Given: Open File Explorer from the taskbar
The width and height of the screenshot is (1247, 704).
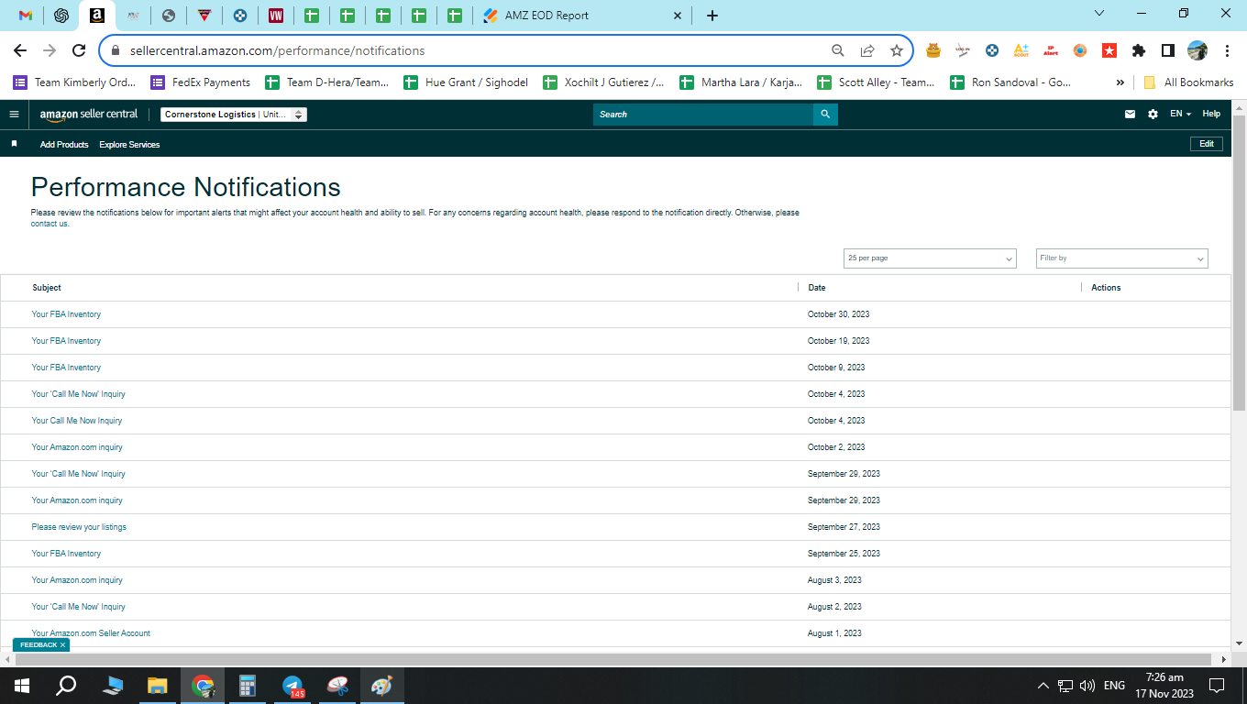Looking at the screenshot, I should pos(158,686).
